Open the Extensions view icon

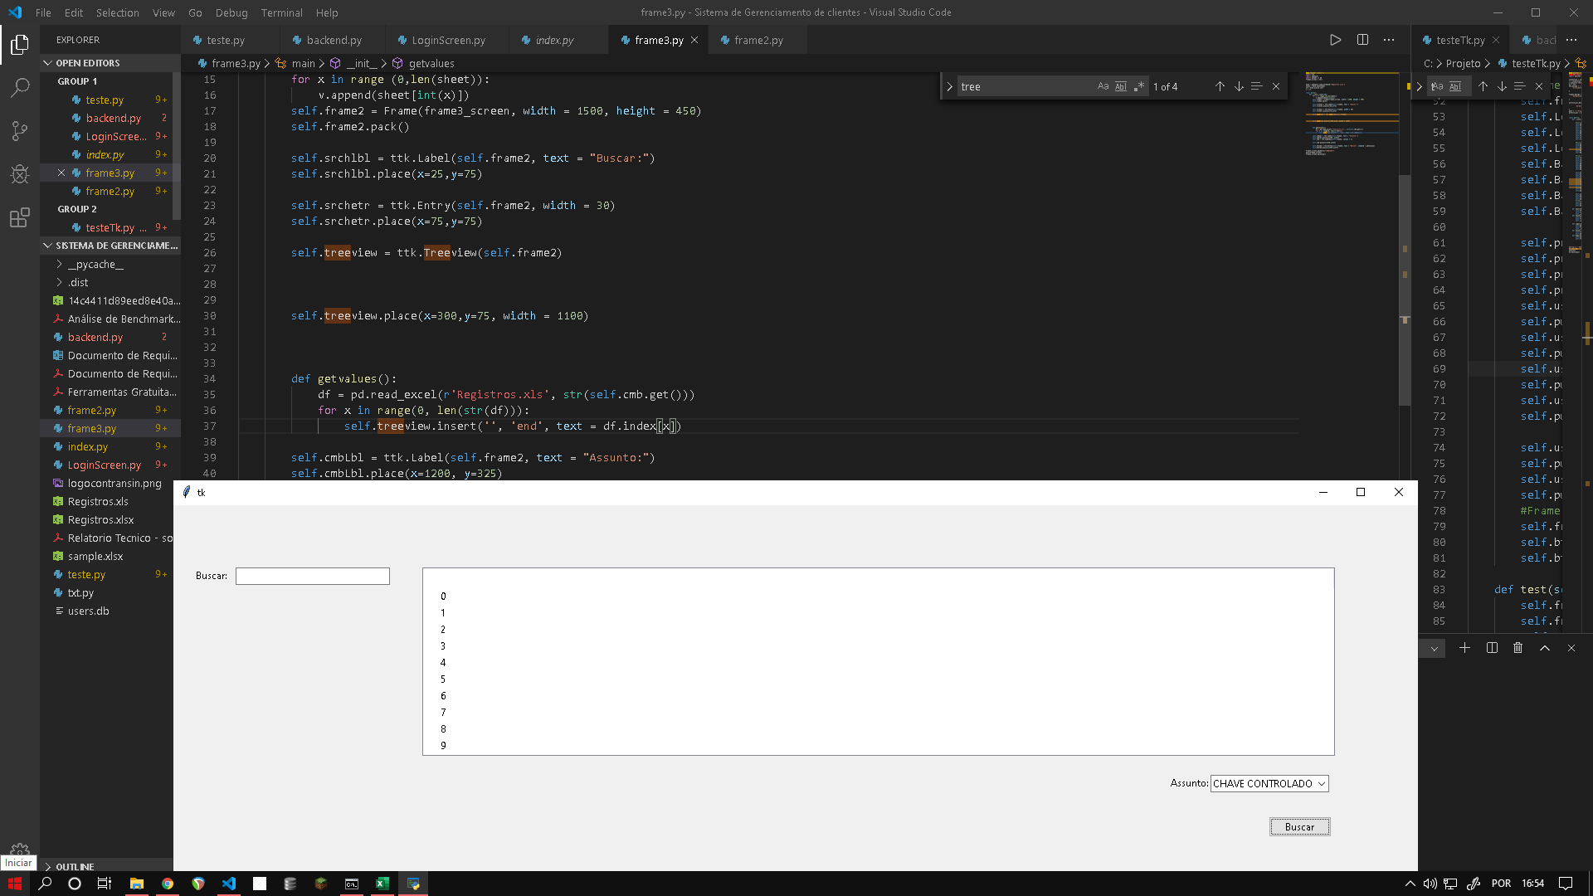click(20, 217)
